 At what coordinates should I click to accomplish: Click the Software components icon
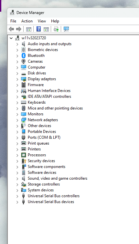tap(24, 167)
